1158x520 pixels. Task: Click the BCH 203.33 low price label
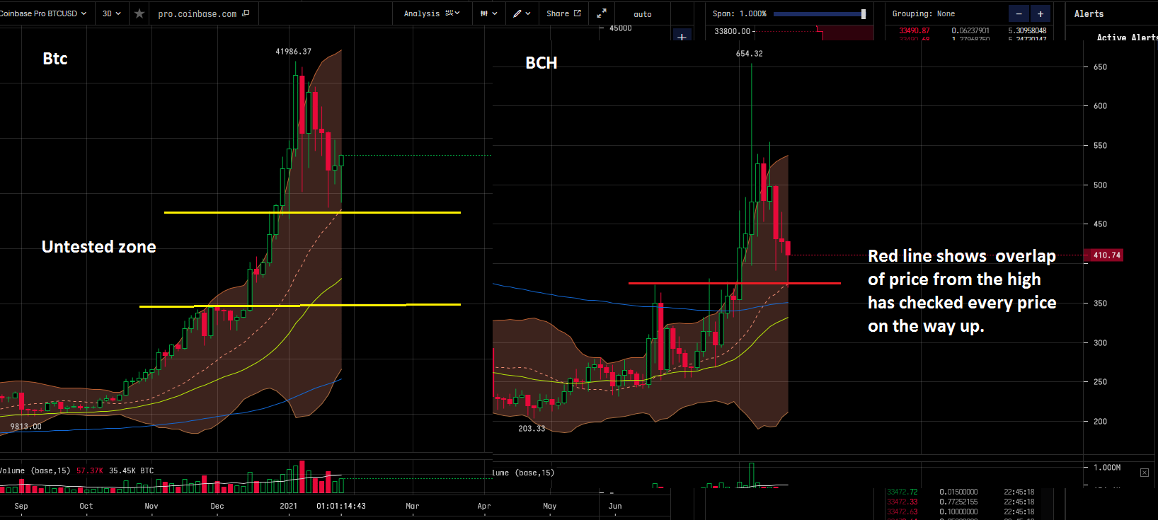coord(532,429)
